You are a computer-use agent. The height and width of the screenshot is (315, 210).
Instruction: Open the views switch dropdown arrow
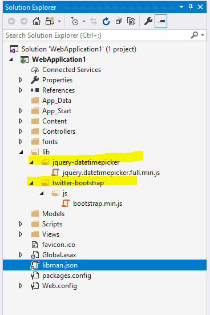pos(59,21)
